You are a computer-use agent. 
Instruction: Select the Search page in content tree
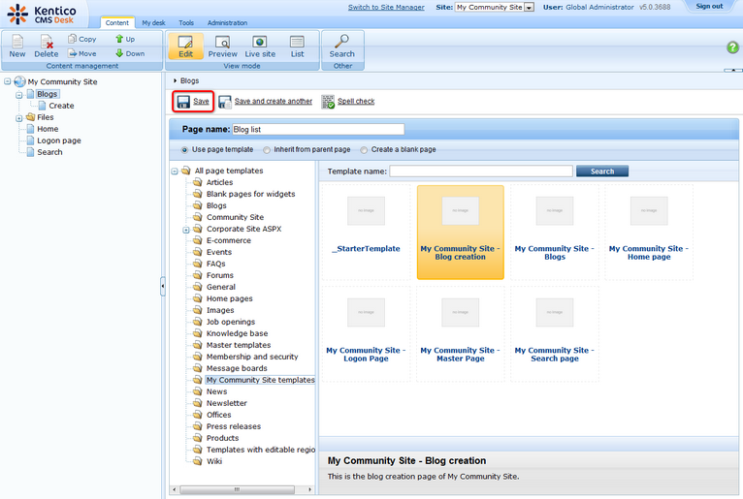pos(49,152)
